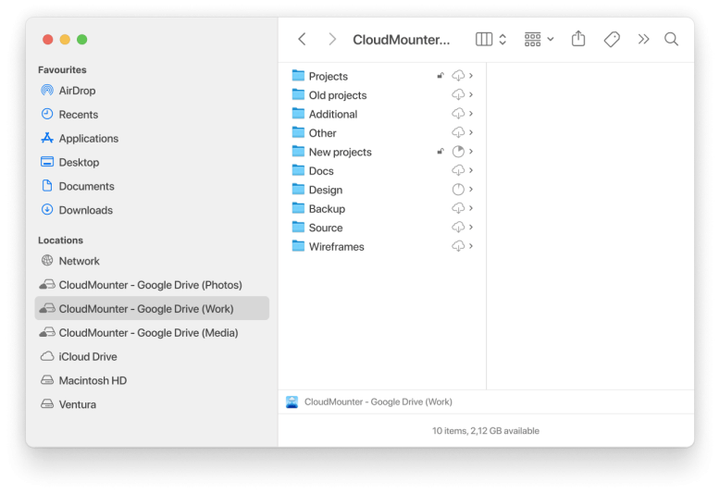The image size is (720, 494).
Task: Click the Favourites section header
Action: [x=62, y=69]
